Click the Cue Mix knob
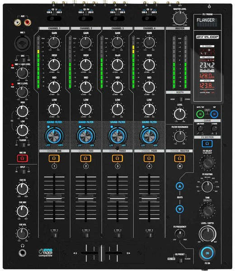Screen dimensions: 235x271 [23, 211]
